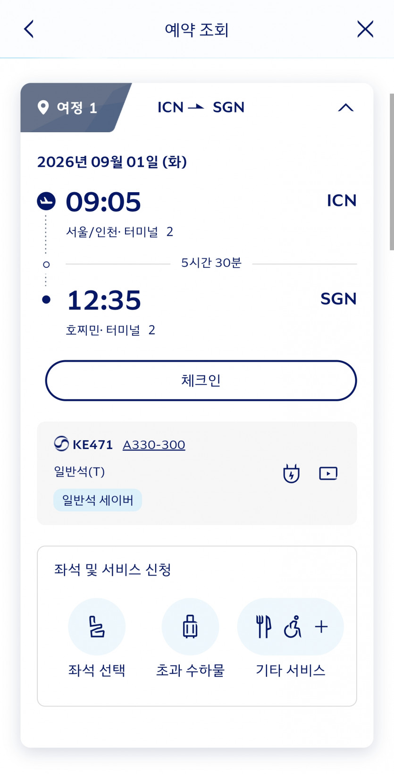Tap the plus icon for more services
This screenshot has width=394, height=774.
pos(321,627)
